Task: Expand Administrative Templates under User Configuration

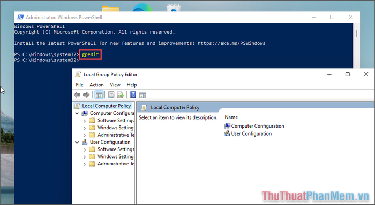Action: [85, 164]
